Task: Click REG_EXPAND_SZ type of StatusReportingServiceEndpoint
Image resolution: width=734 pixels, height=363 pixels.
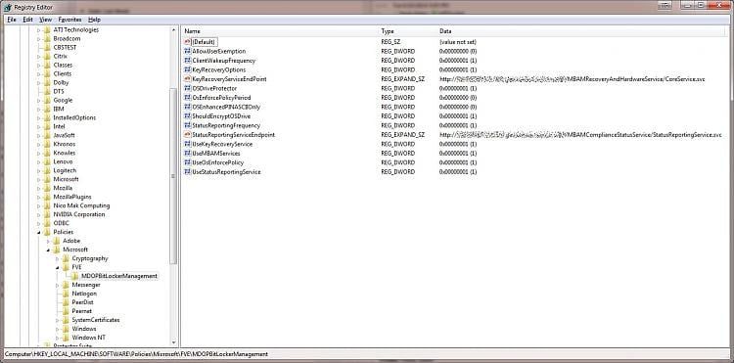Action: (402, 135)
